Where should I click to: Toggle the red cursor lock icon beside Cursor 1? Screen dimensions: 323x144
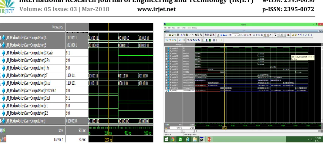click(4, 139)
